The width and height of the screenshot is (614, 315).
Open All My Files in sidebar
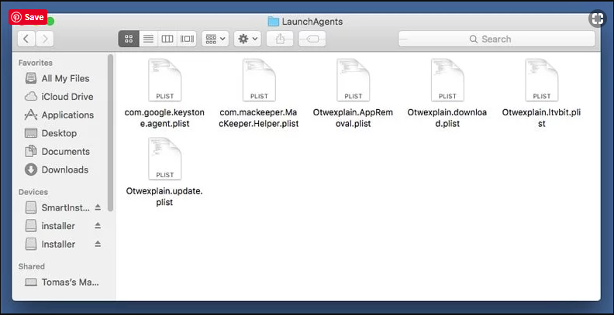tap(57, 78)
